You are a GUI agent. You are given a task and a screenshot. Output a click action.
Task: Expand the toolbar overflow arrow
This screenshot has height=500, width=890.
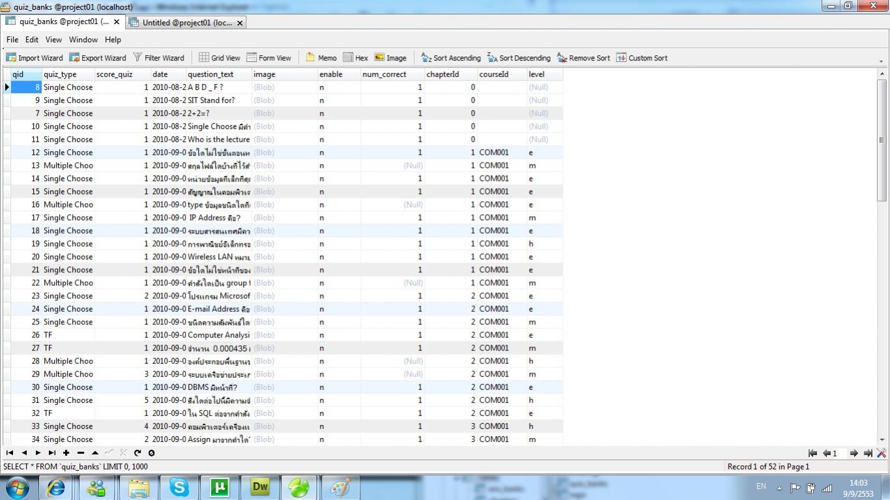coord(882,62)
